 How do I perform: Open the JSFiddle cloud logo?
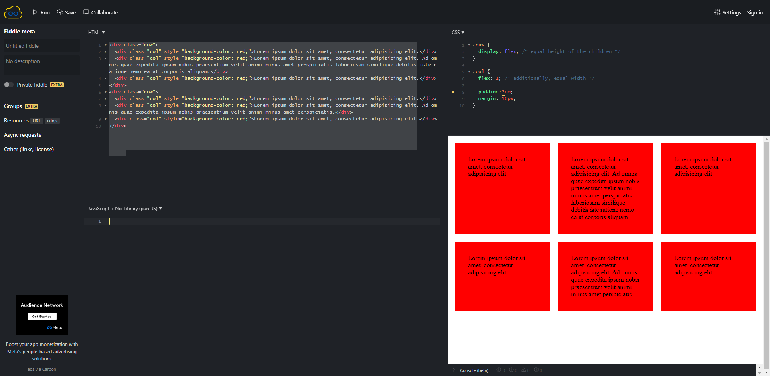tap(13, 12)
